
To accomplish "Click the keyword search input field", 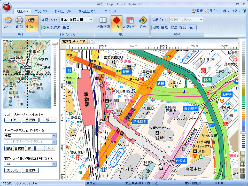I will tap(28, 142).
